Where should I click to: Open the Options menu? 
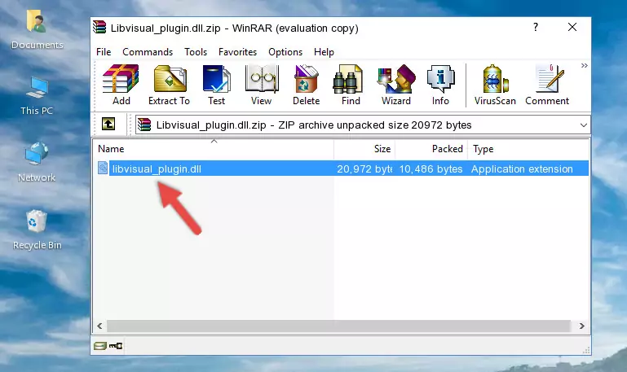[x=285, y=52]
